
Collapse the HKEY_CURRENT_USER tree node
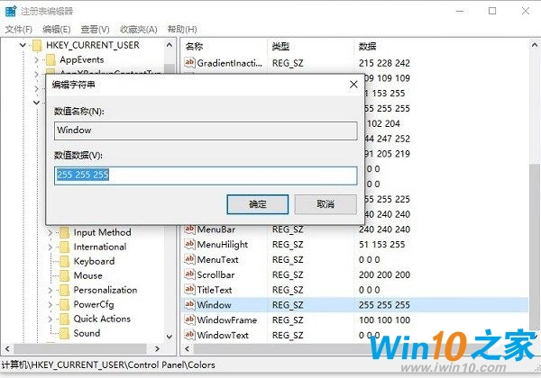coord(23,45)
